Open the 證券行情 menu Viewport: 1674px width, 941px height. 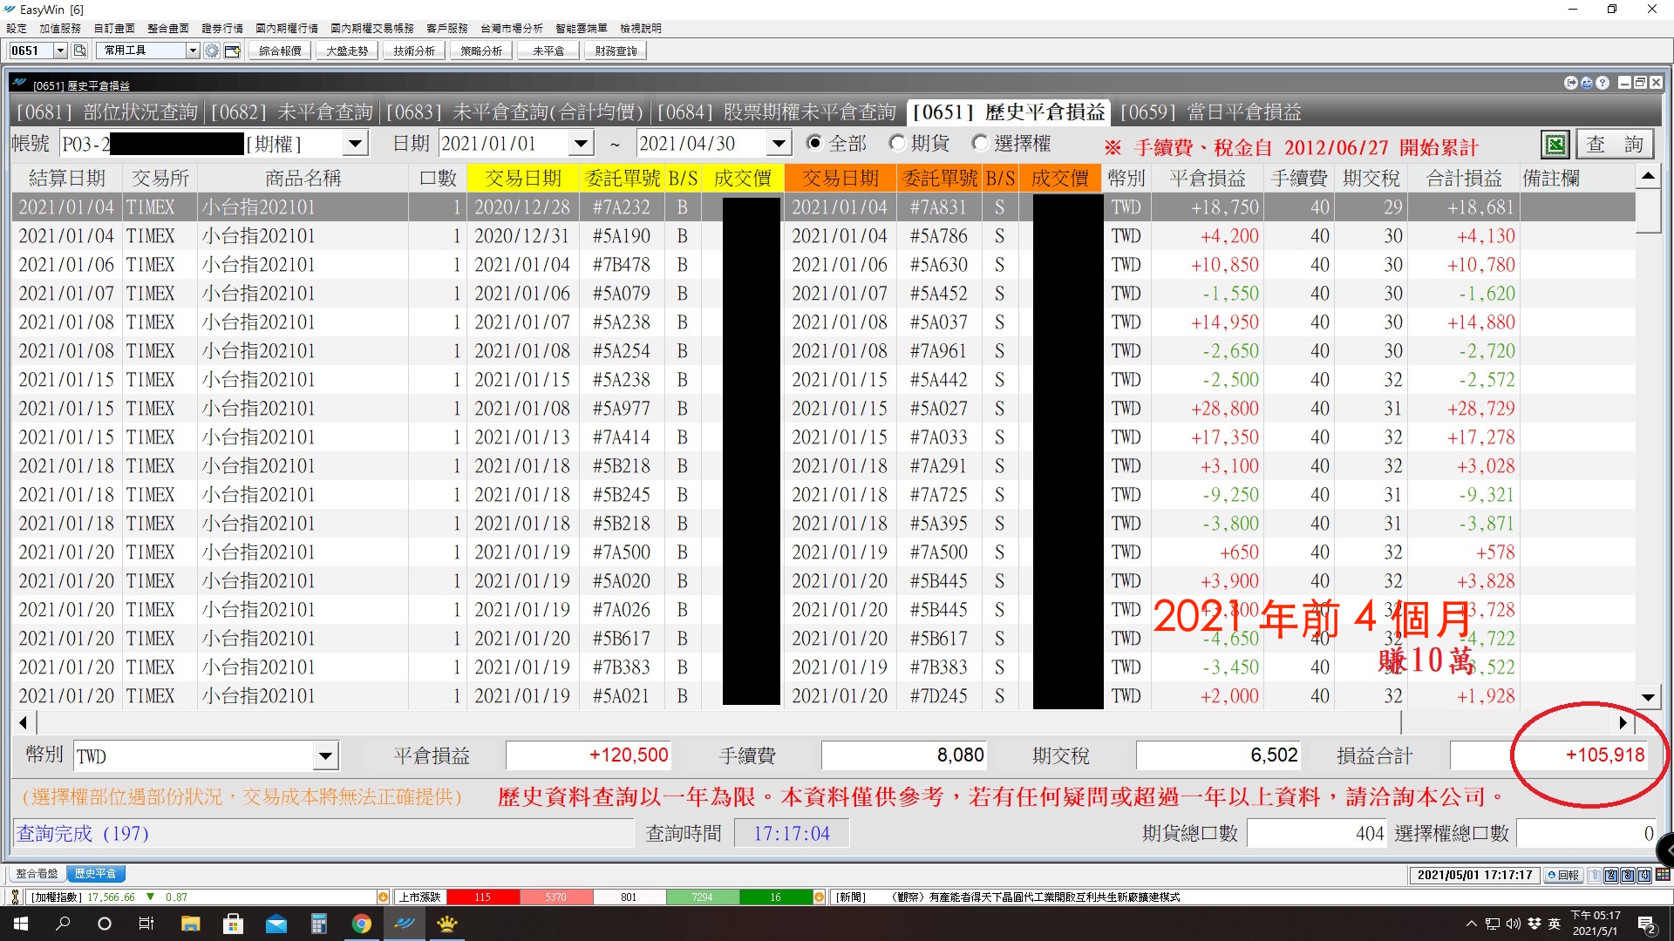222,28
